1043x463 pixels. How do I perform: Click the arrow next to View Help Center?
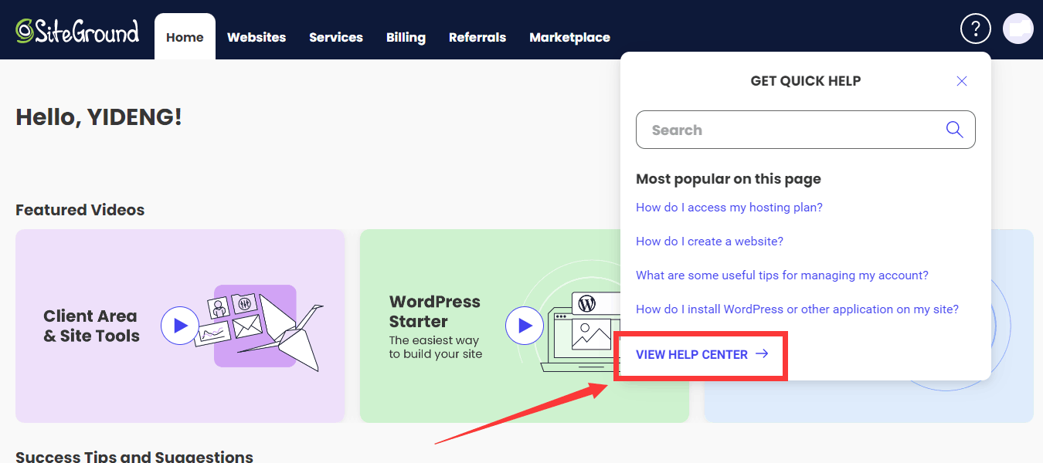pyautogui.click(x=762, y=354)
